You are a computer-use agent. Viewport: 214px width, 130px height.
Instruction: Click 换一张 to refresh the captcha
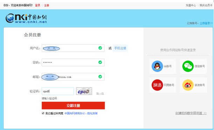(x=100, y=93)
